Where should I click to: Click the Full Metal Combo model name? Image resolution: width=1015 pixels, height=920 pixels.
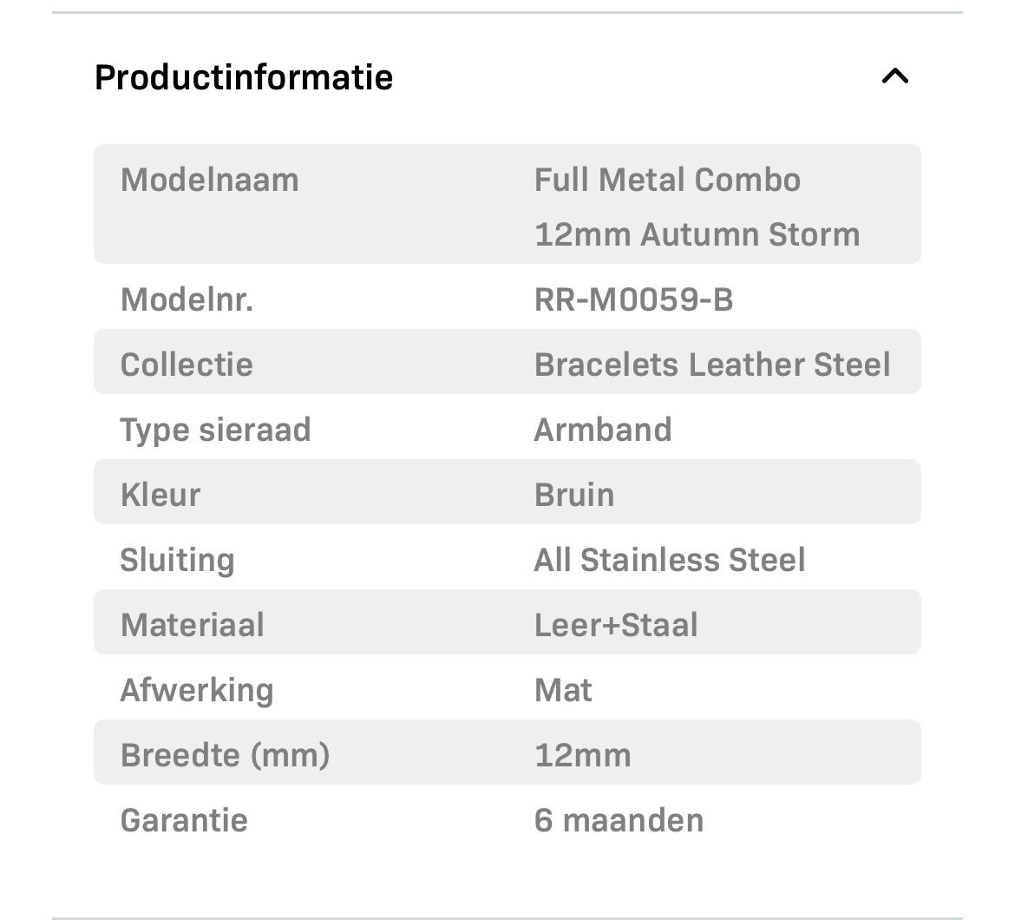pos(697,207)
